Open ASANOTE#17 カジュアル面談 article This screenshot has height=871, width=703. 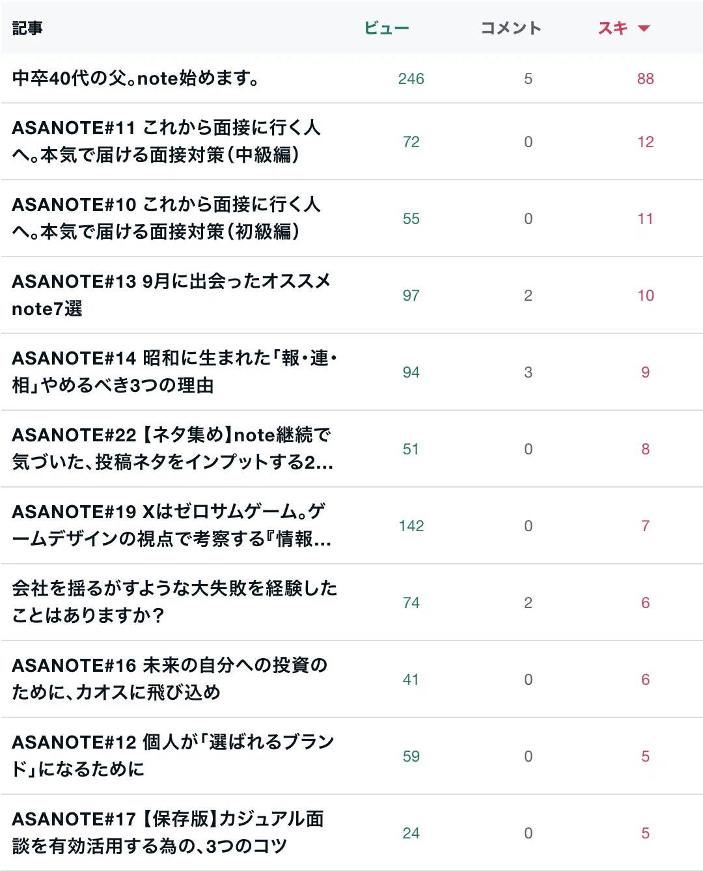point(168,833)
